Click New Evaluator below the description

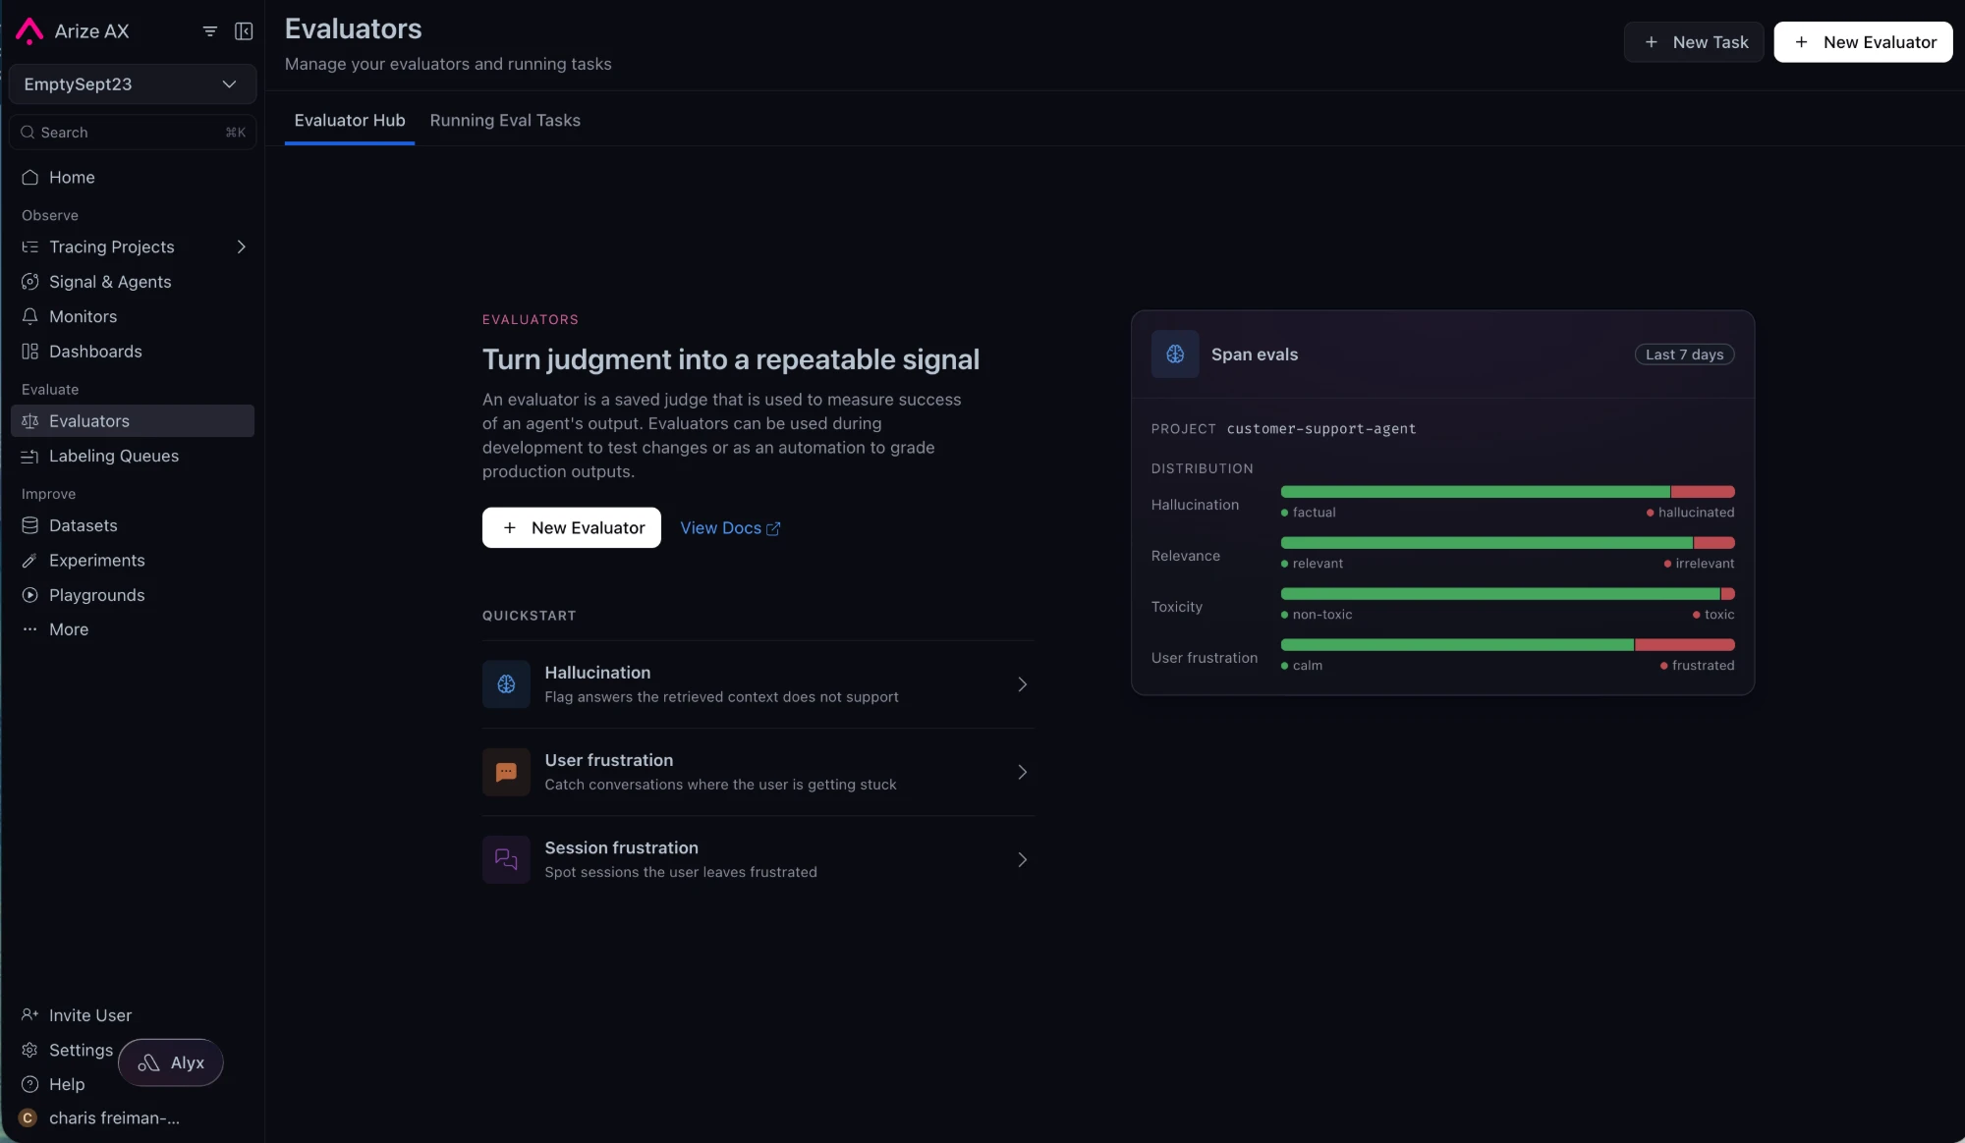pos(572,528)
